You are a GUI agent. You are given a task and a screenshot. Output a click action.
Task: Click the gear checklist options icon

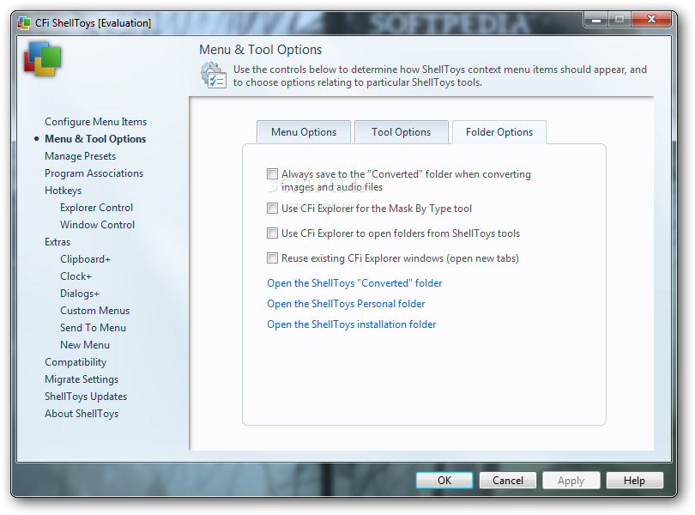point(213,76)
